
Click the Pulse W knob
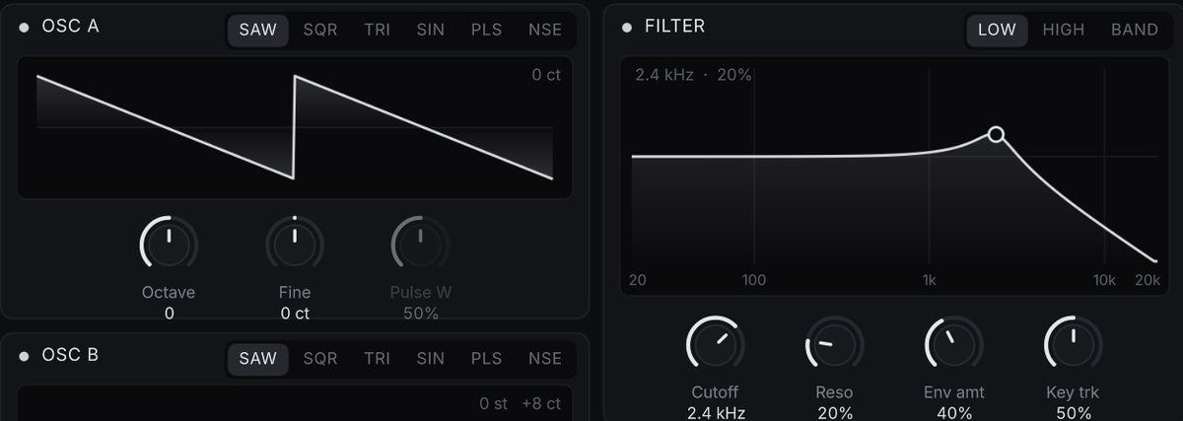coord(421,244)
